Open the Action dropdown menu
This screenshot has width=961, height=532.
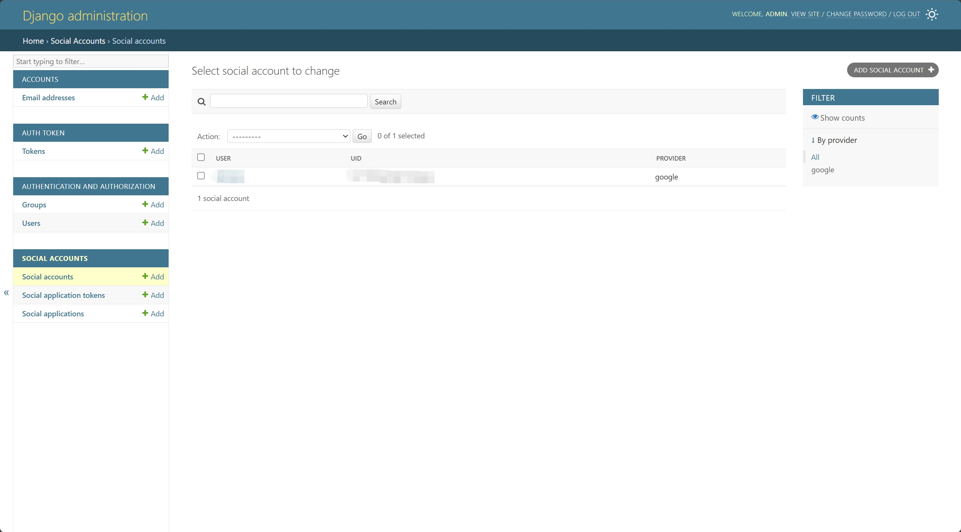(289, 136)
